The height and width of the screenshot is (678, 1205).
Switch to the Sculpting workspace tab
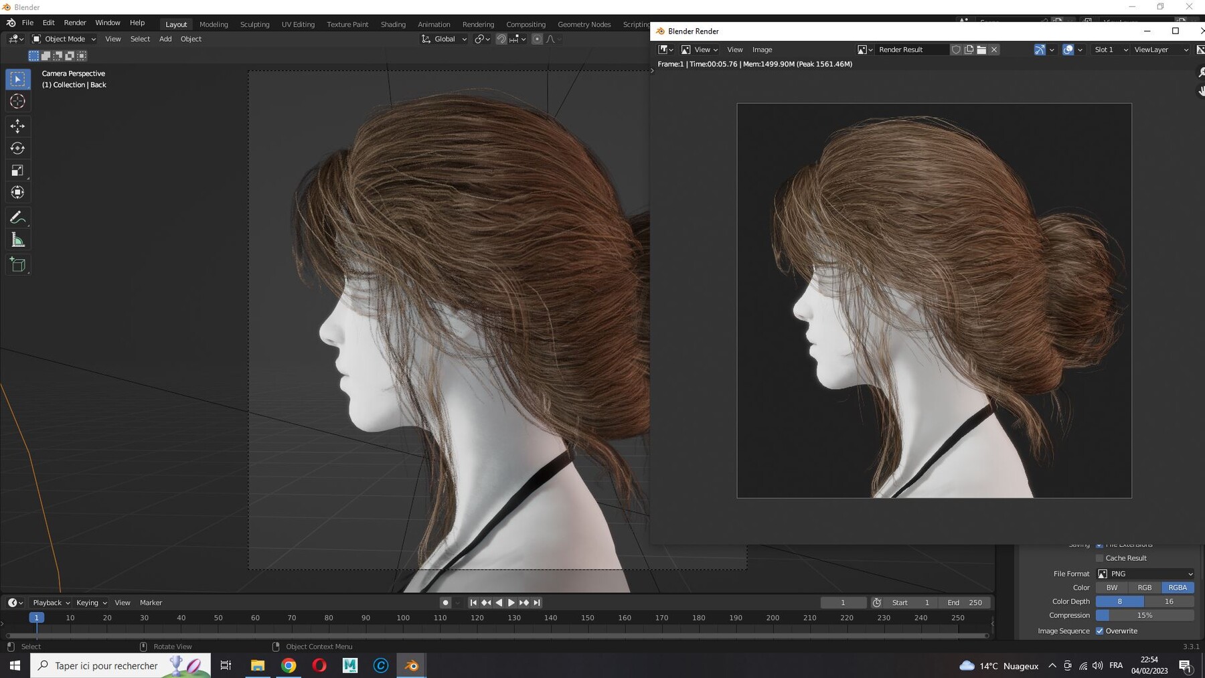click(254, 24)
